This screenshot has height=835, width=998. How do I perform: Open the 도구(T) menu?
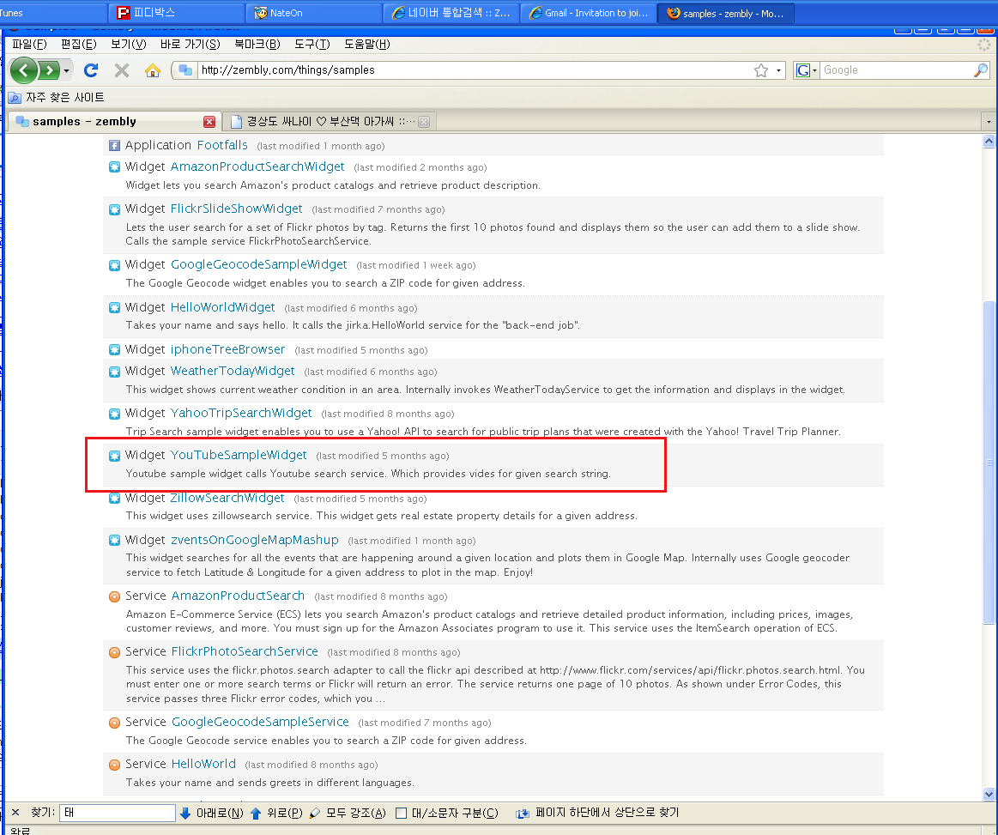(311, 44)
